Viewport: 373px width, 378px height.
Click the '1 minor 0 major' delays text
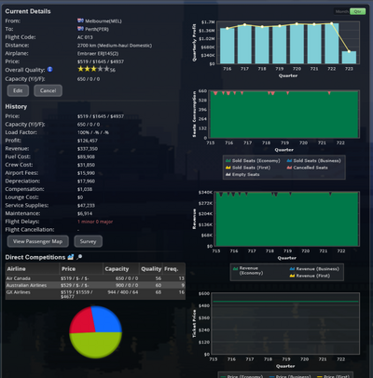click(x=95, y=222)
